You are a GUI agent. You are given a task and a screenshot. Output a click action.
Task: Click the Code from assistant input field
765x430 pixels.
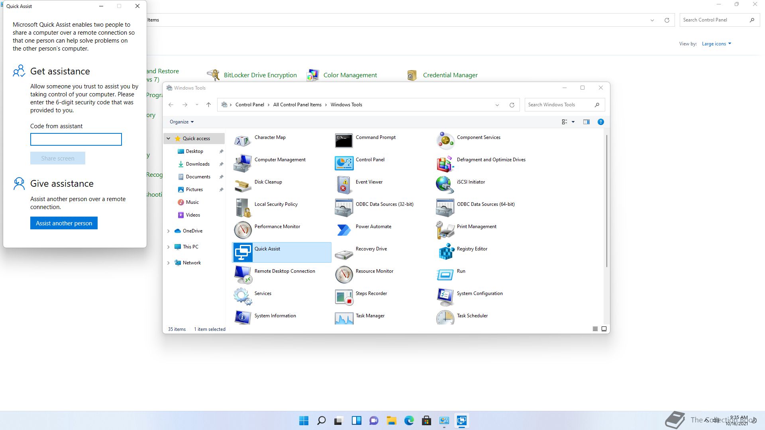pyautogui.click(x=76, y=139)
